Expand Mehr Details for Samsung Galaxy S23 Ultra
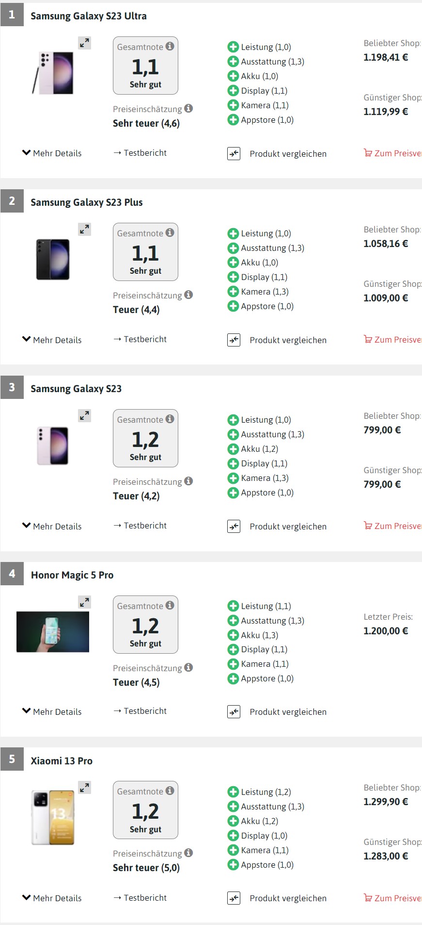The height and width of the screenshot is (925, 422). (x=52, y=153)
